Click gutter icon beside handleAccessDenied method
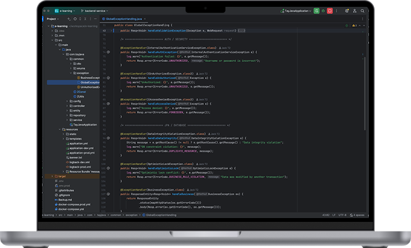 (x=108, y=104)
